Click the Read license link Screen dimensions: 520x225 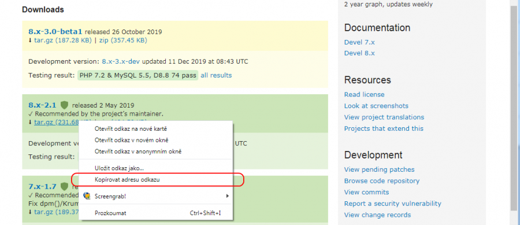click(364, 95)
